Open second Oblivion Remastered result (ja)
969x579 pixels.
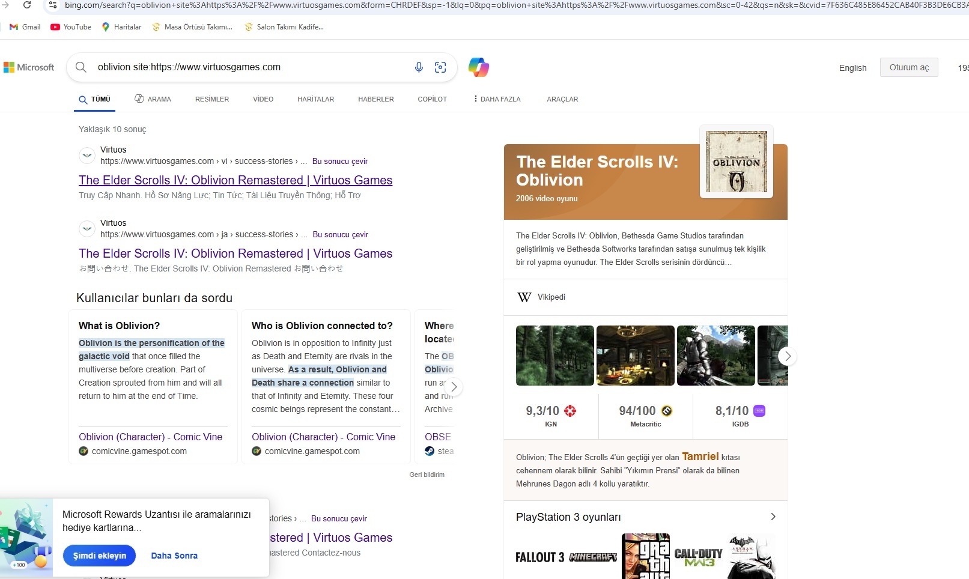tap(235, 253)
